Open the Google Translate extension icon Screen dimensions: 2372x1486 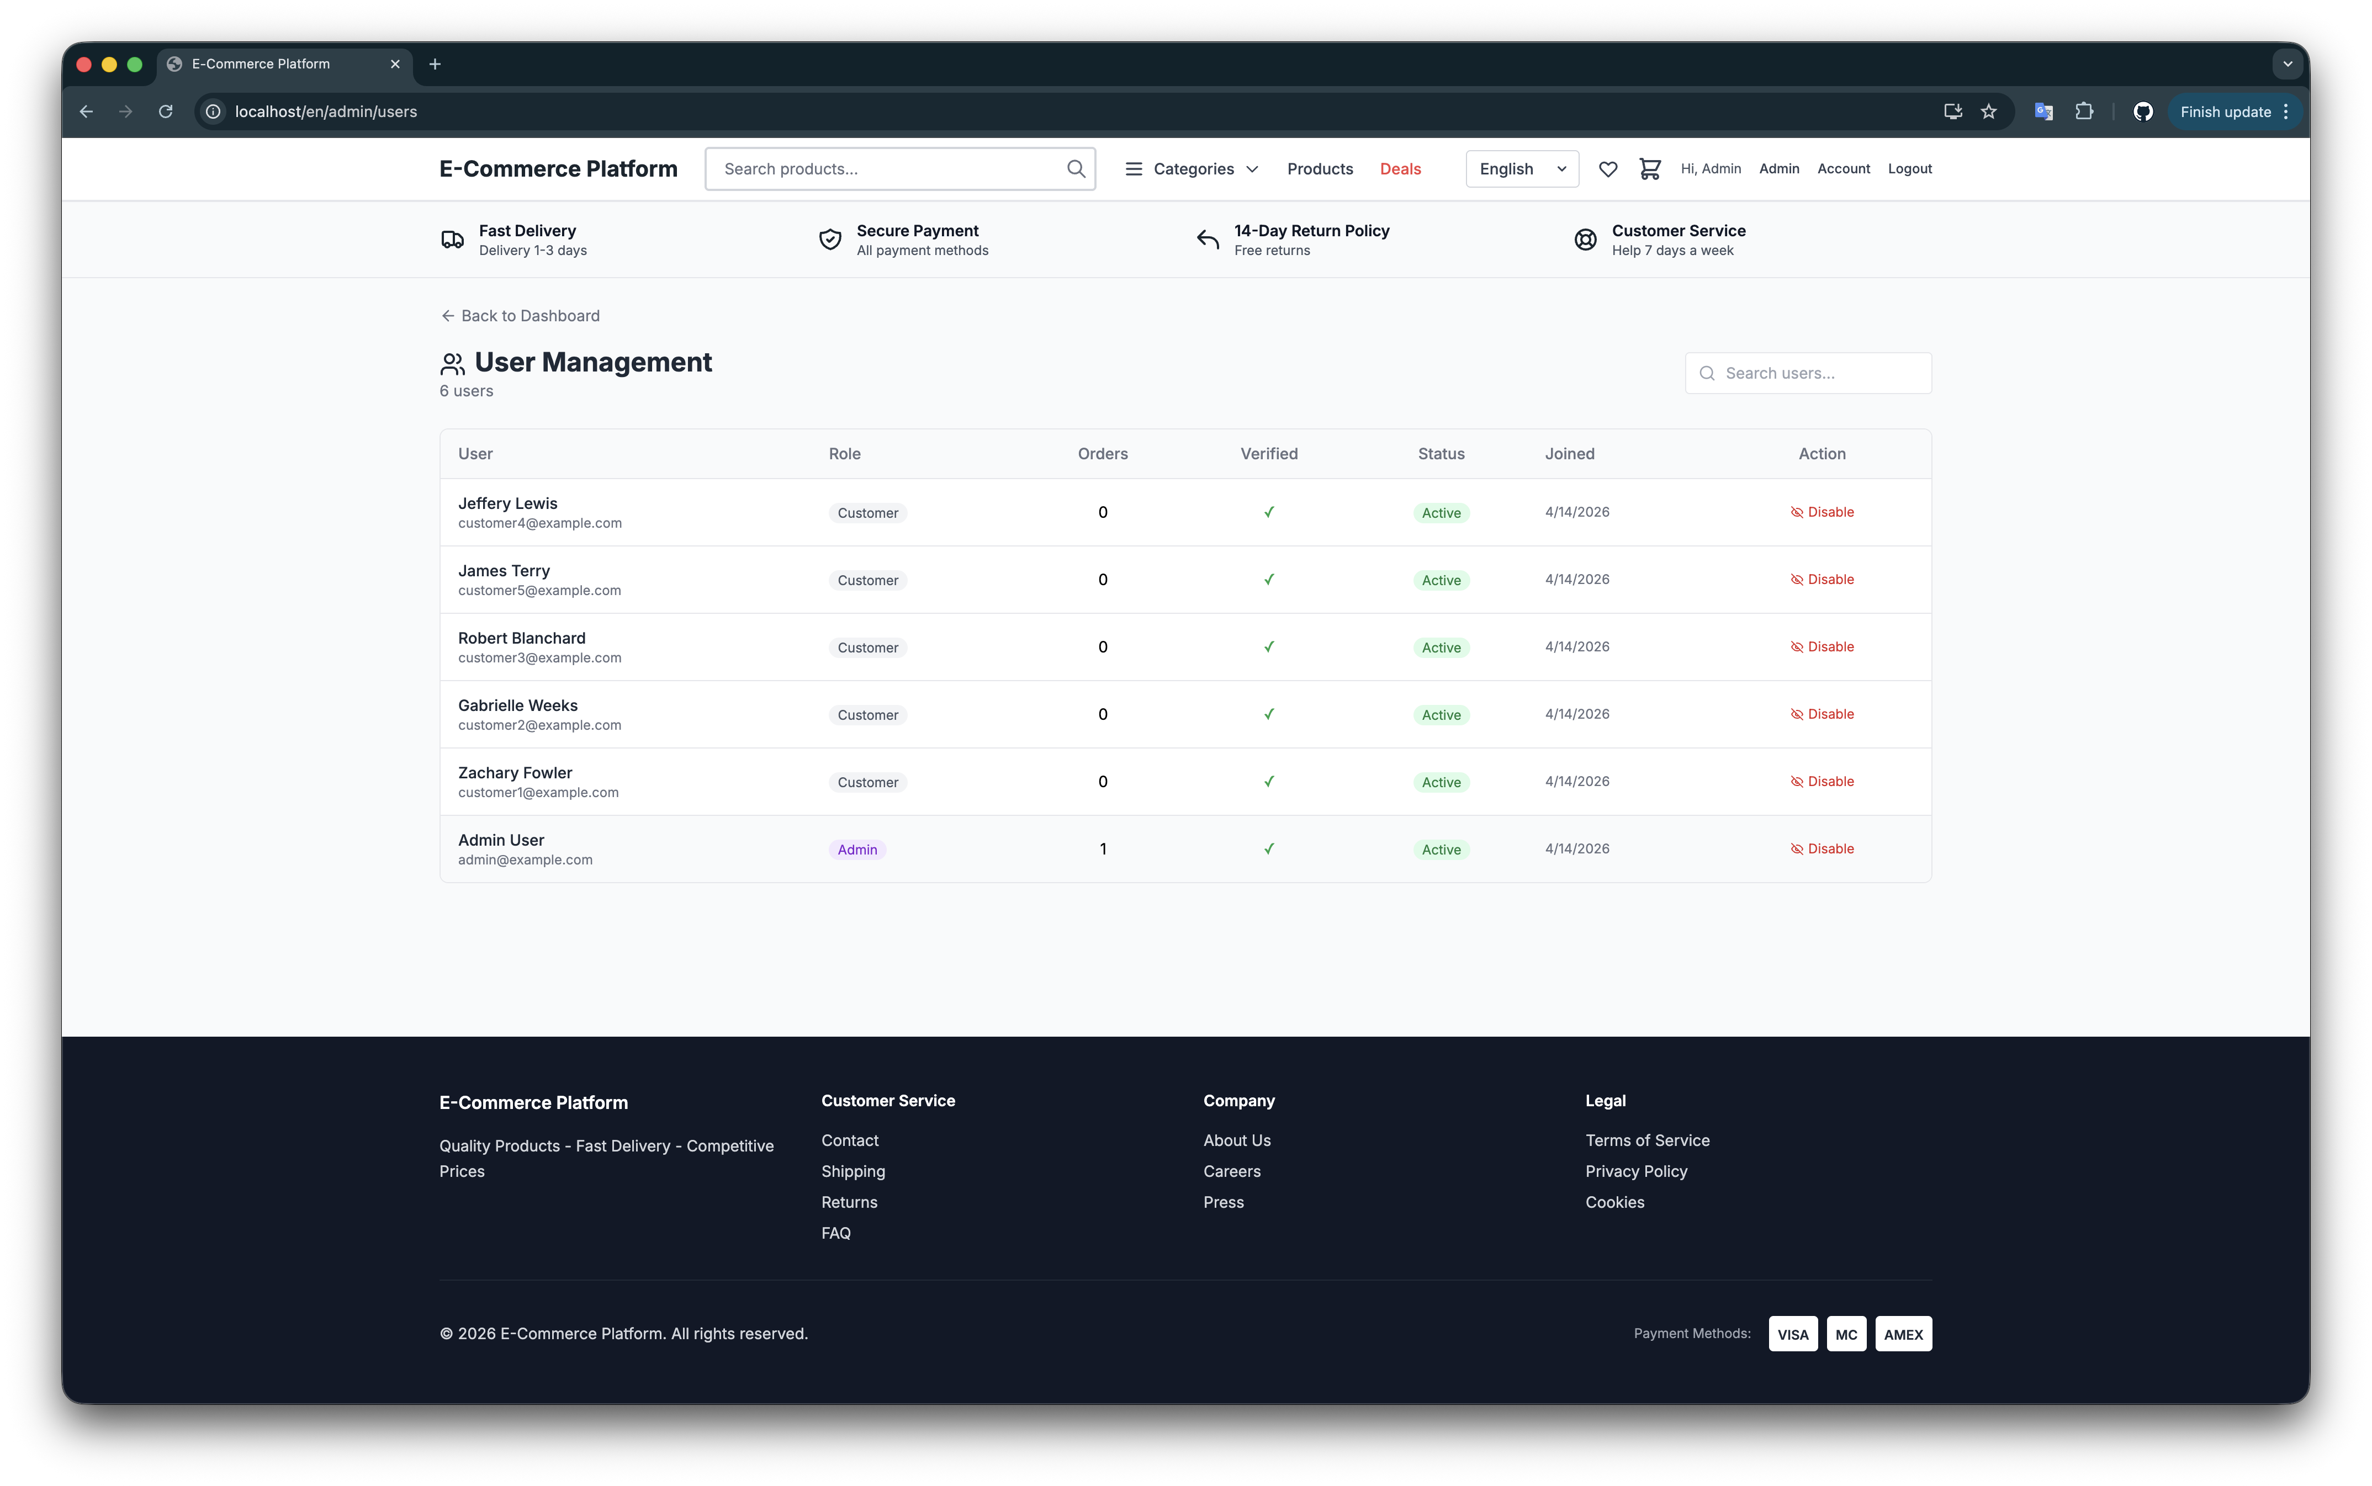(2043, 112)
